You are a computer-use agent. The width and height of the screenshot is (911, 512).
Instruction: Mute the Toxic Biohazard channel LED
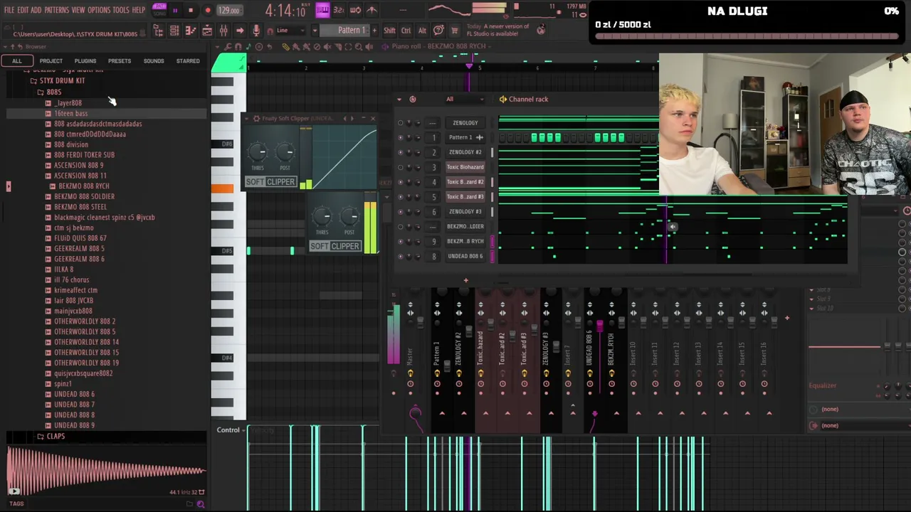pos(400,167)
